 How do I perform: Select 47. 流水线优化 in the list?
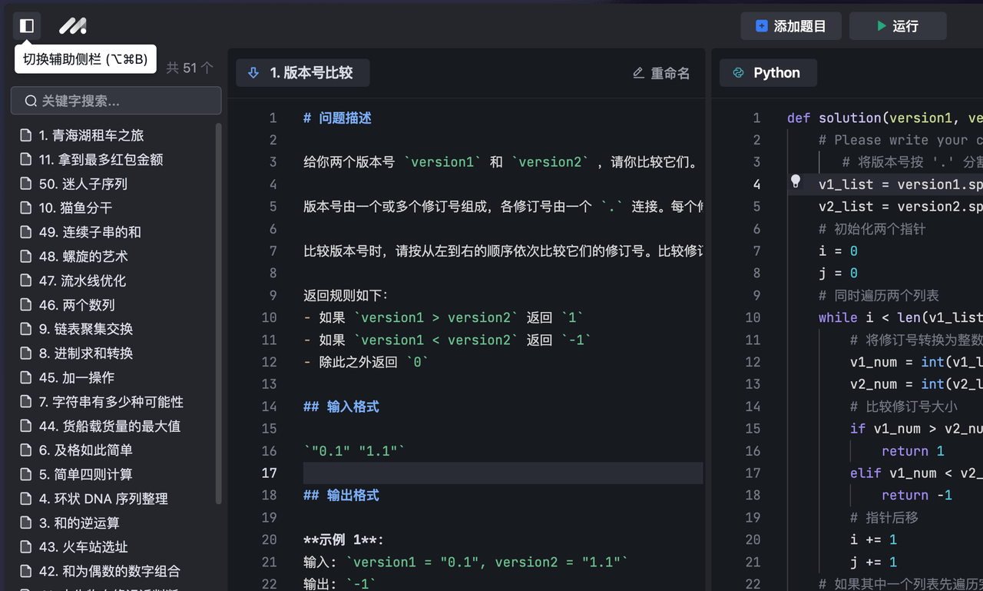[82, 281]
